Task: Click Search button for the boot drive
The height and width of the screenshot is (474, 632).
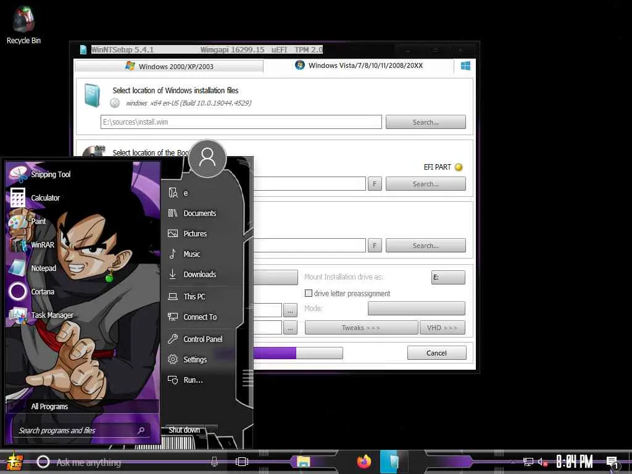Action: pyautogui.click(x=426, y=184)
